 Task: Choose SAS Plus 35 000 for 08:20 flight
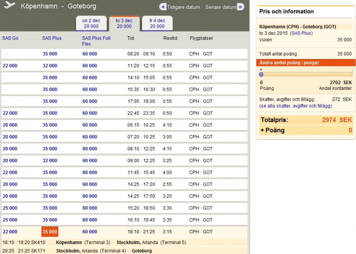pyautogui.click(x=50, y=54)
